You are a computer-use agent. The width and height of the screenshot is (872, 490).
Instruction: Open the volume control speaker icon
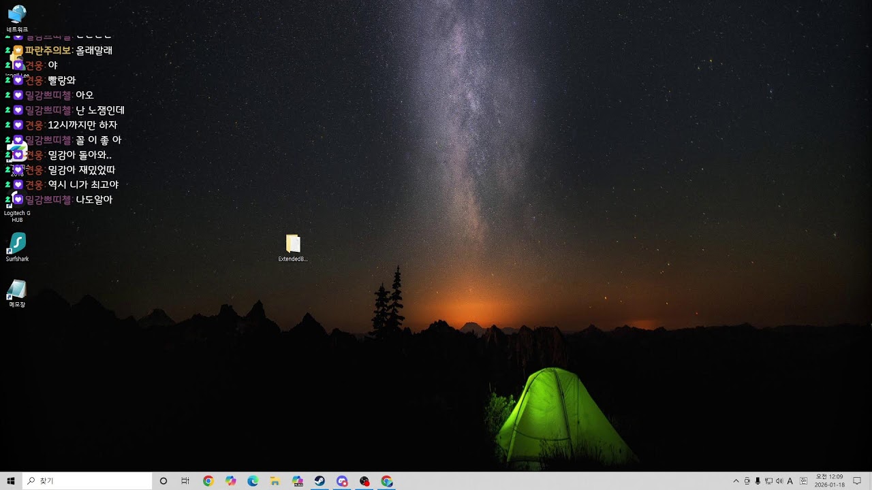click(x=779, y=481)
